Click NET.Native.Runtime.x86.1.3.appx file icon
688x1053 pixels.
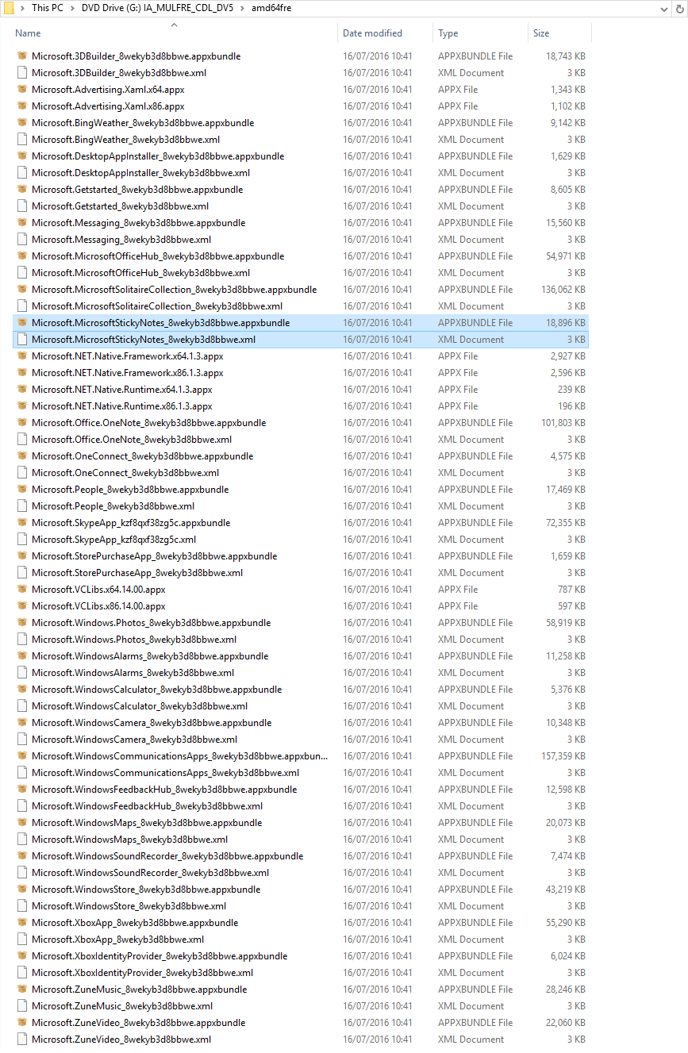(x=22, y=406)
